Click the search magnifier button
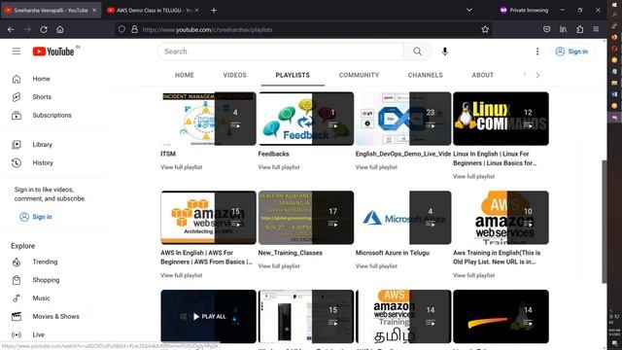This screenshot has width=622, height=350. coord(417,52)
